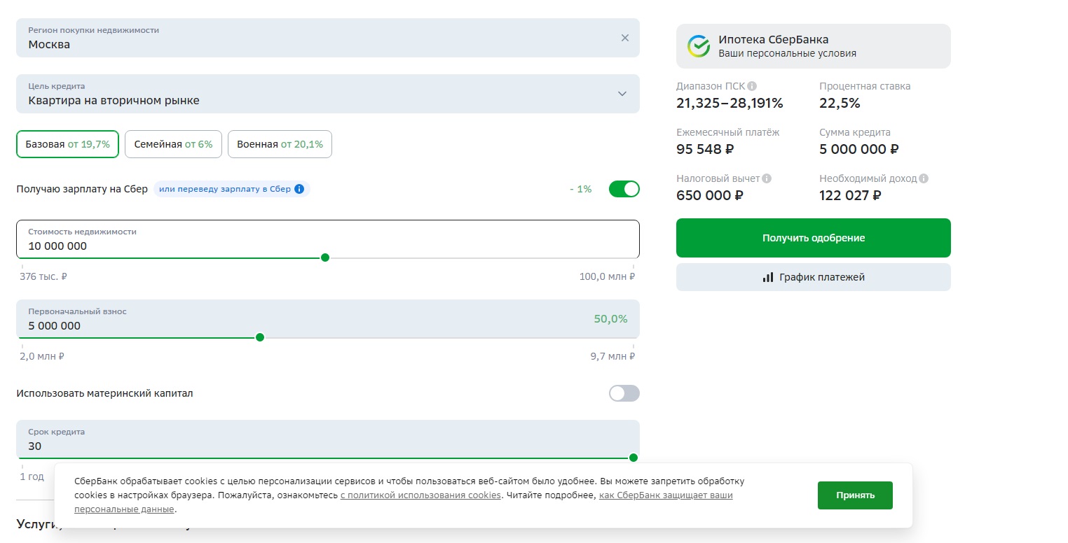Enable the материнский капитал toggle

coord(624,393)
